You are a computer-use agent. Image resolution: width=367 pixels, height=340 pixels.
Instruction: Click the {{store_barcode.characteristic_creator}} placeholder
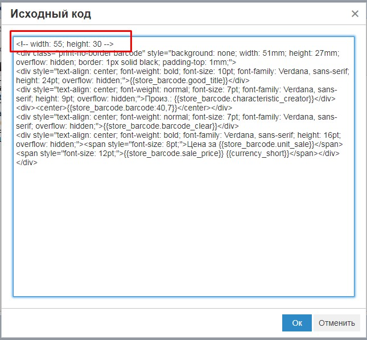(244, 99)
